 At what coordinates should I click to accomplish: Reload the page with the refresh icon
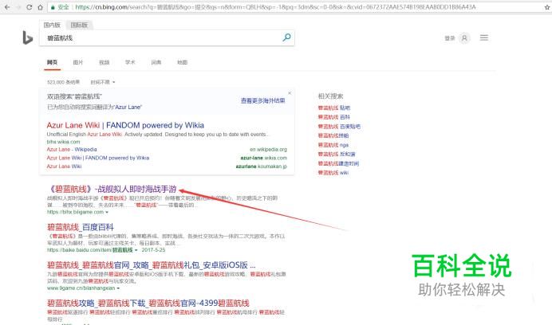[30, 7]
